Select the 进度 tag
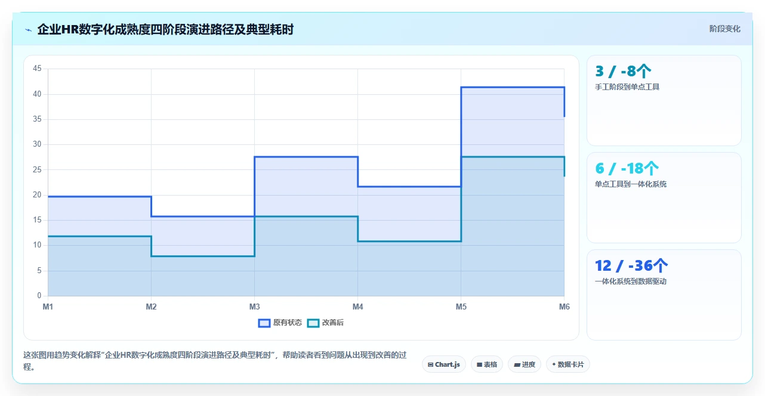Image resolution: width=765 pixels, height=396 pixels. click(525, 364)
